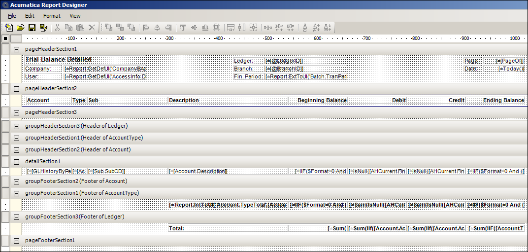Image resolution: width=528 pixels, height=252 pixels.
Task: Open the View menu
Action: click(75, 16)
